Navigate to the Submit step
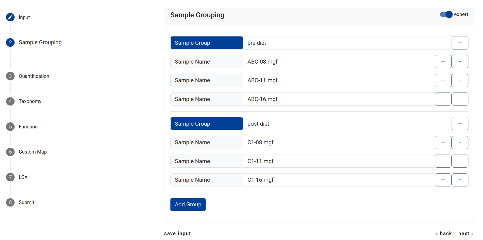This screenshot has width=483, height=240. (x=26, y=202)
